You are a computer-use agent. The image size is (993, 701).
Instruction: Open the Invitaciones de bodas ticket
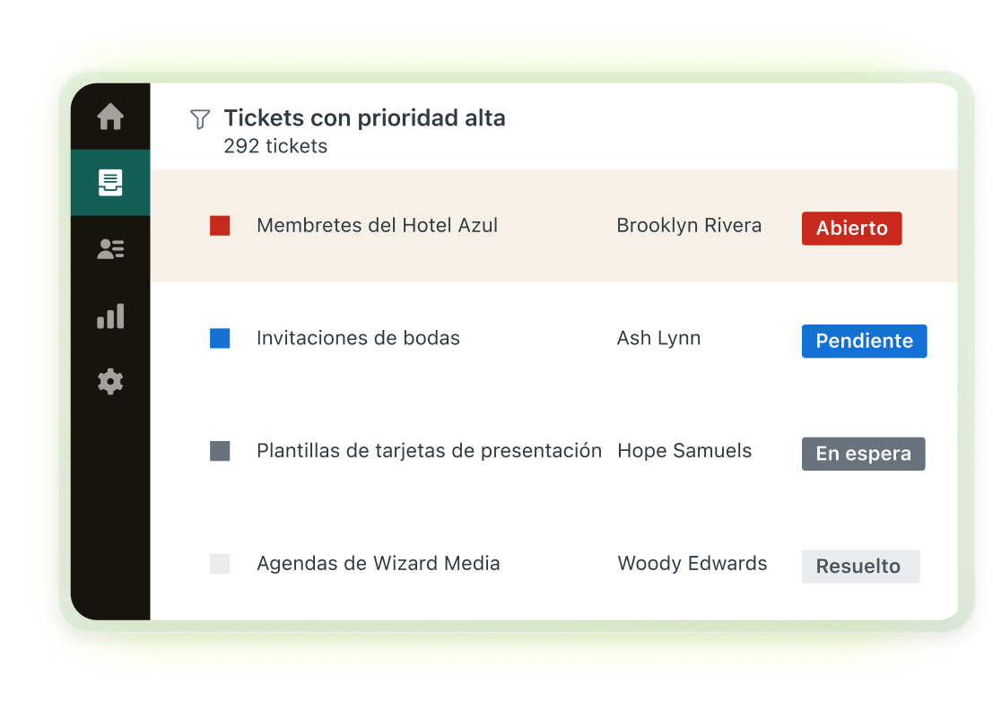click(358, 338)
